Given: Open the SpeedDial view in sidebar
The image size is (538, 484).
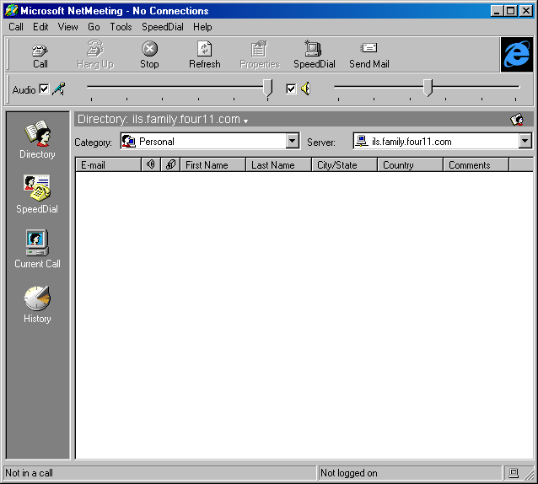Looking at the screenshot, I should (37, 195).
